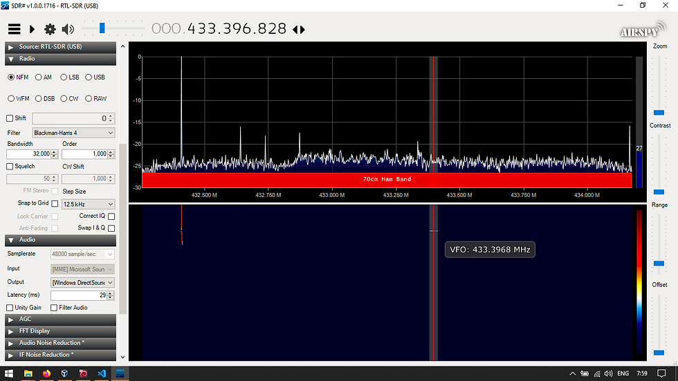Expand the Source: RTL-SDR (USB) panel
This screenshot has width=678, height=381.
pos(61,46)
